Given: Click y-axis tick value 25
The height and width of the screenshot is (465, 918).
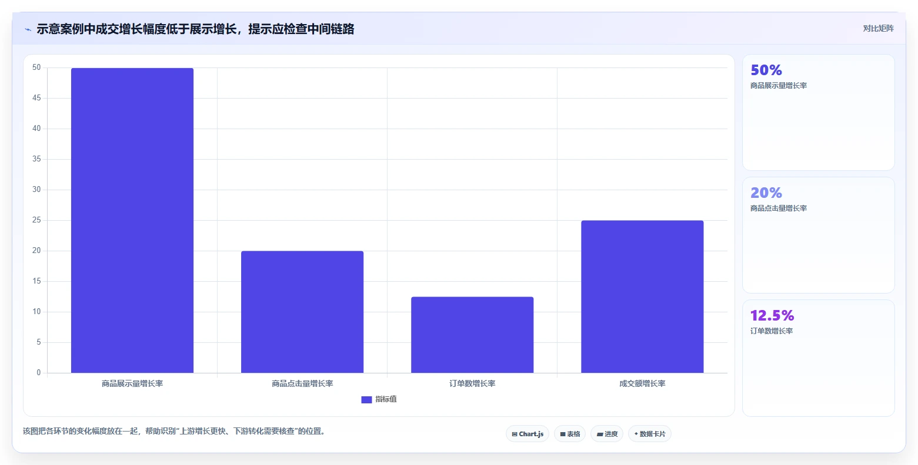Looking at the screenshot, I should pos(36,220).
